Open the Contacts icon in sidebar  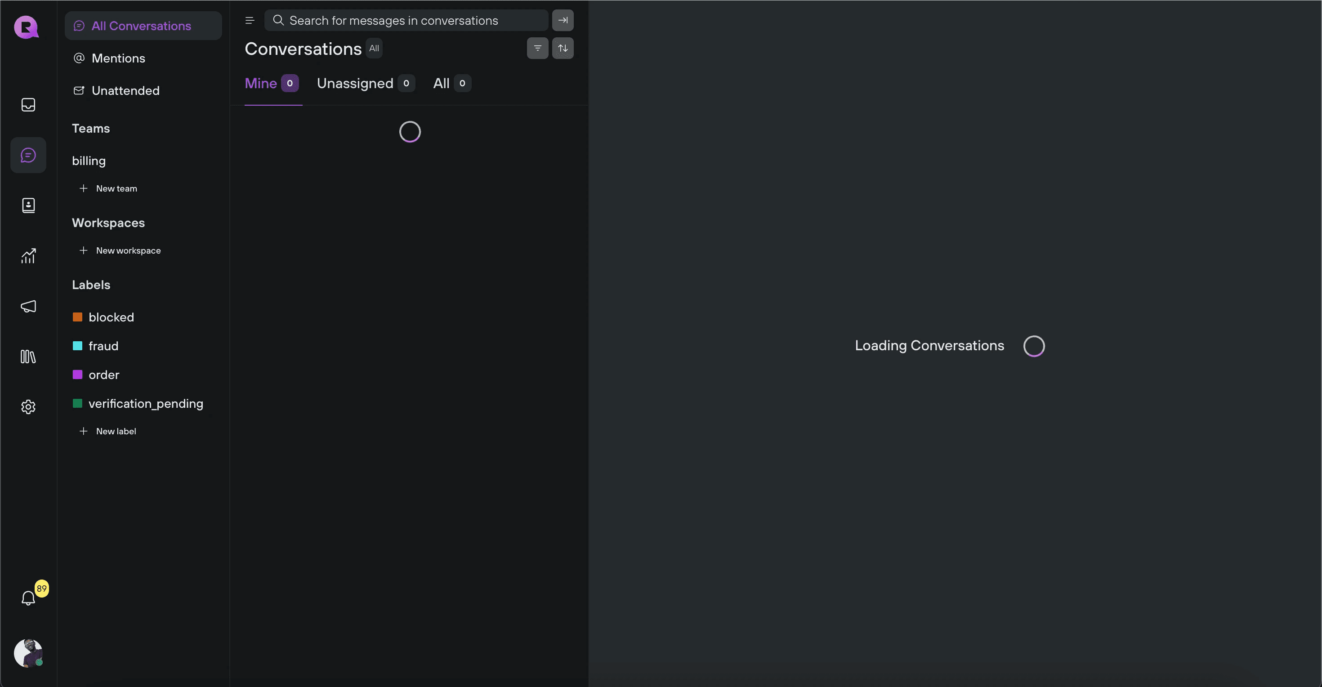pyautogui.click(x=28, y=205)
